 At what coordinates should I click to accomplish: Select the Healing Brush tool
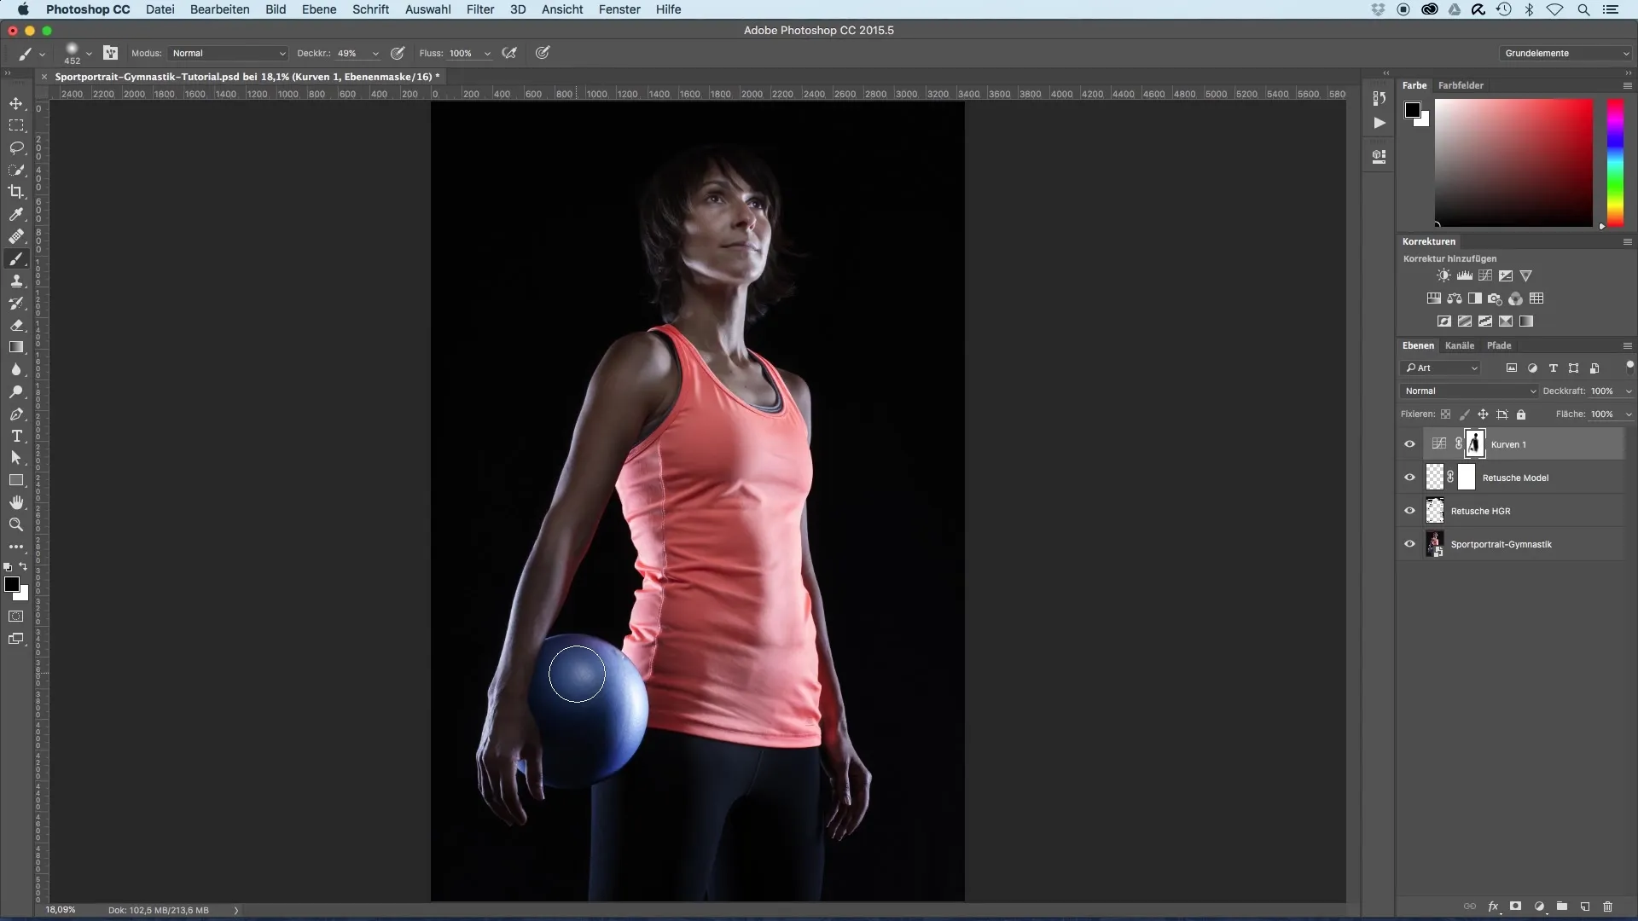point(16,236)
